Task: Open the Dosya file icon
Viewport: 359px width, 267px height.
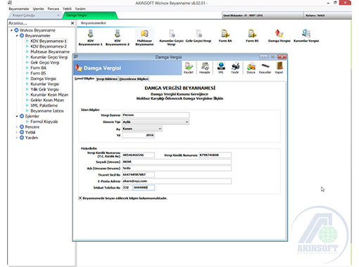Action: (251, 68)
